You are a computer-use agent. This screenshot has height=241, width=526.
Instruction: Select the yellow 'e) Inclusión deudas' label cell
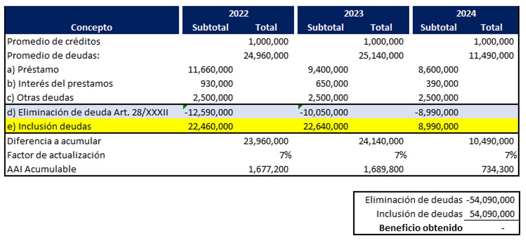tap(50, 126)
